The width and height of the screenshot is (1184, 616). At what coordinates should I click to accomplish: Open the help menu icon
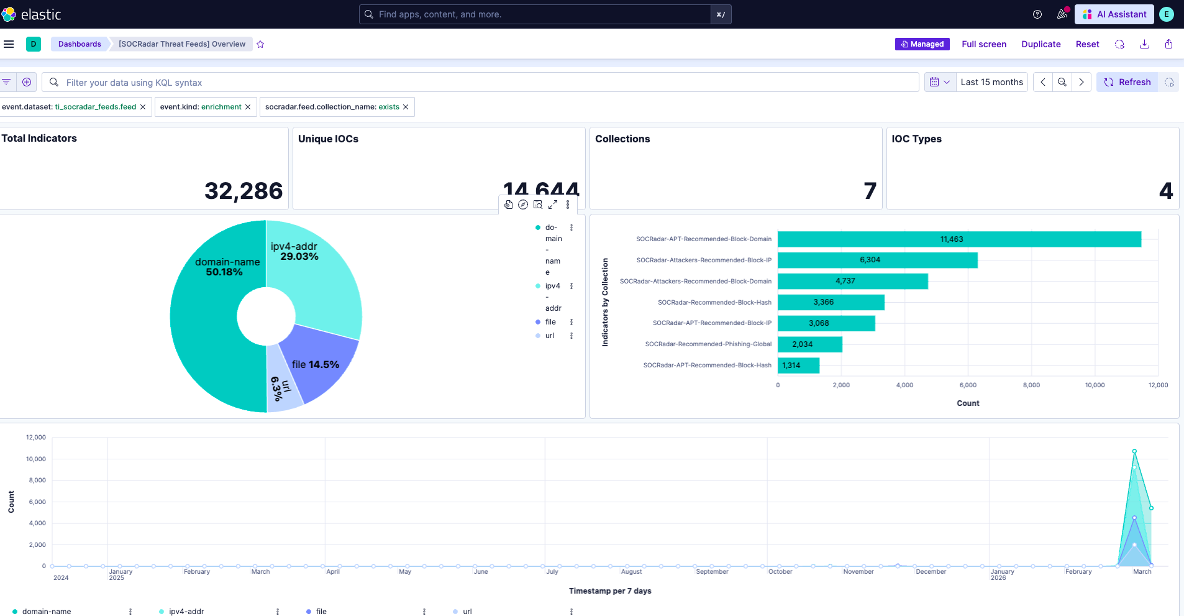coord(1037,14)
